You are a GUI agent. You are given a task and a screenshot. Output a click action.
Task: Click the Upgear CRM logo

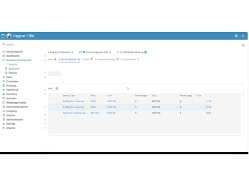point(9,36)
